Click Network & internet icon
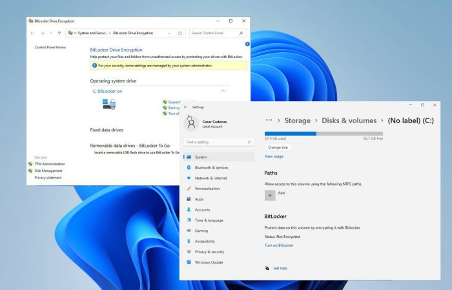This screenshot has height=290, width=452. [189, 178]
